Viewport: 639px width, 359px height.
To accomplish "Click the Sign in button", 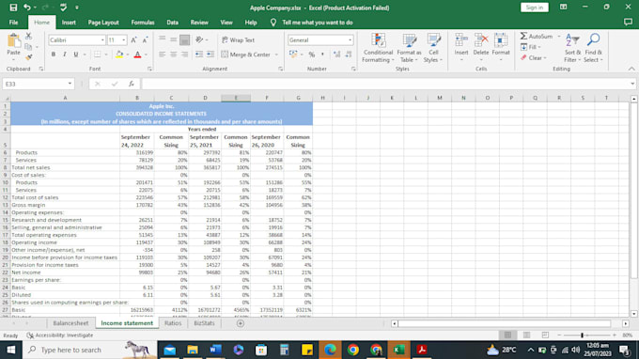I will [535, 8].
